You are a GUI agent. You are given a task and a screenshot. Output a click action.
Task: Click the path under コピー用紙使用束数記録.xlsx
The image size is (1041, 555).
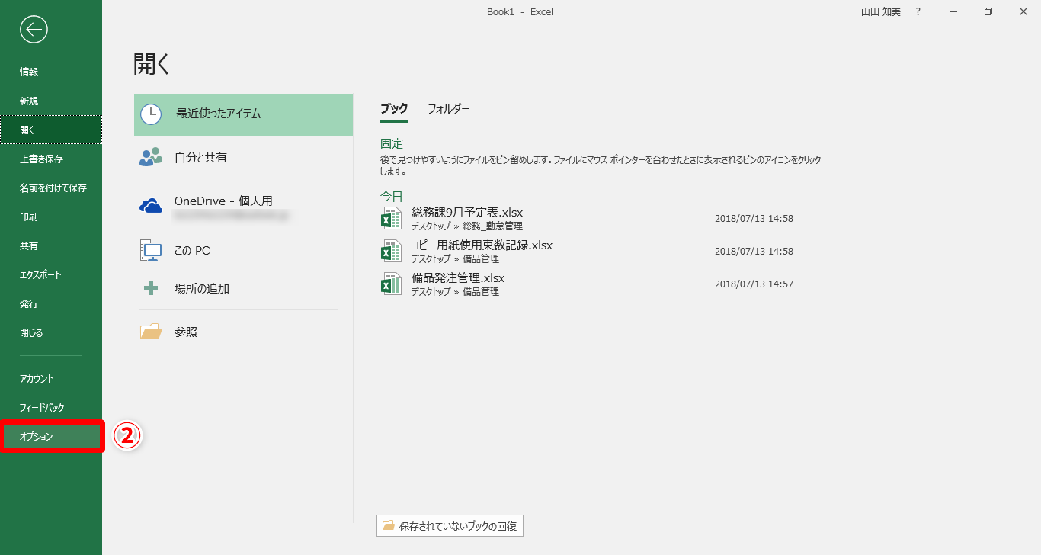[x=455, y=258]
